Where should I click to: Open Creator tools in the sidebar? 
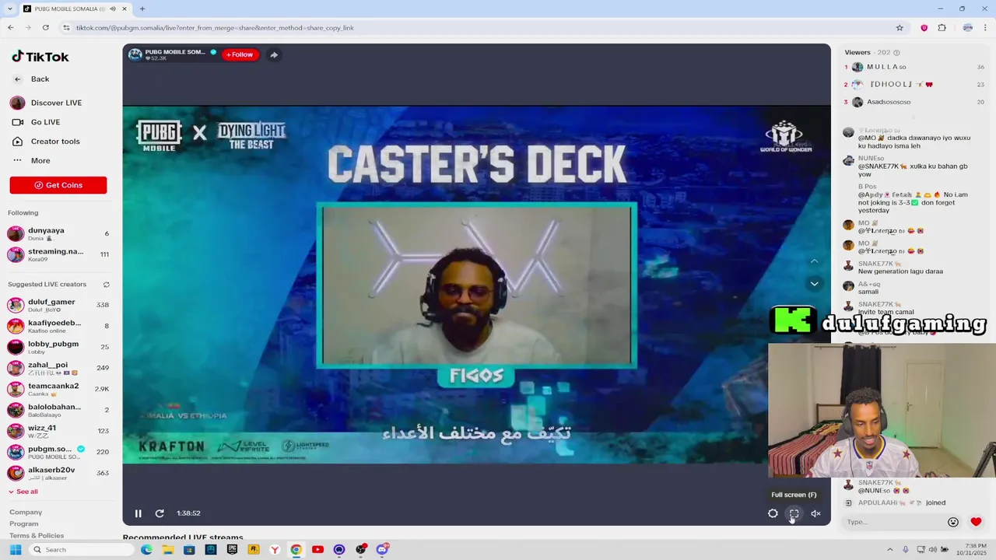tap(55, 142)
